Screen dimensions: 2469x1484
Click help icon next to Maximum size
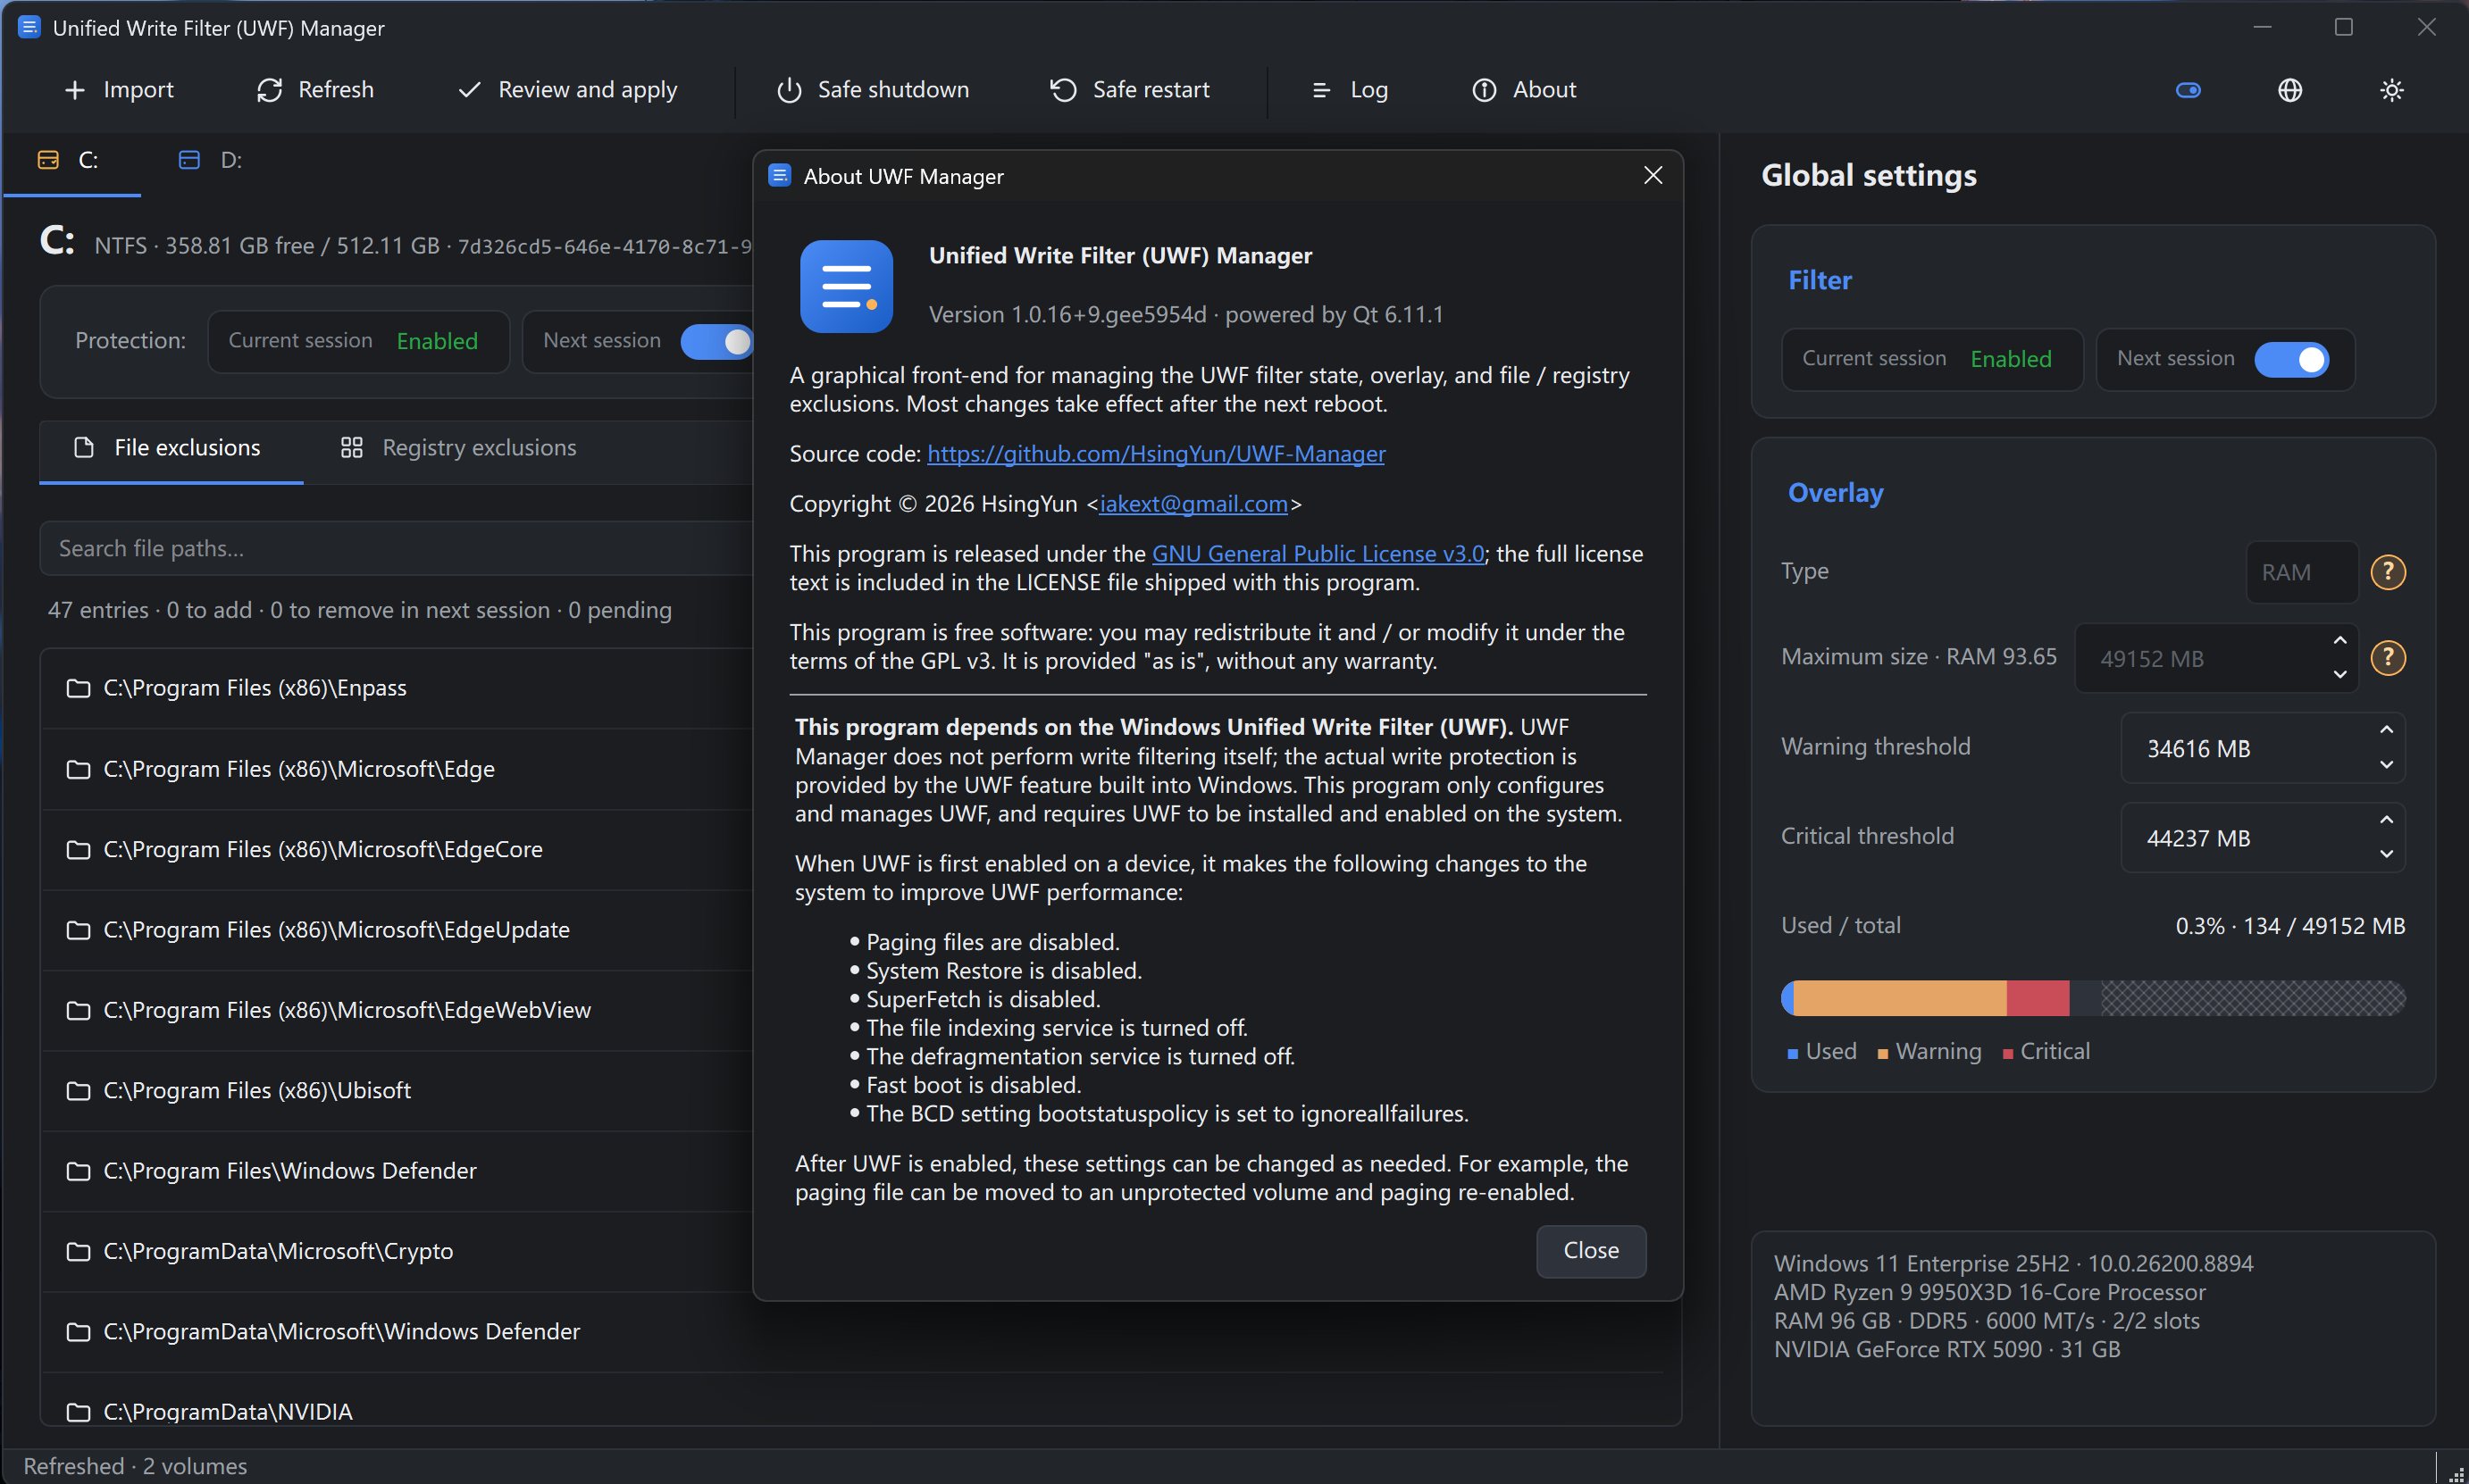coord(2388,658)
